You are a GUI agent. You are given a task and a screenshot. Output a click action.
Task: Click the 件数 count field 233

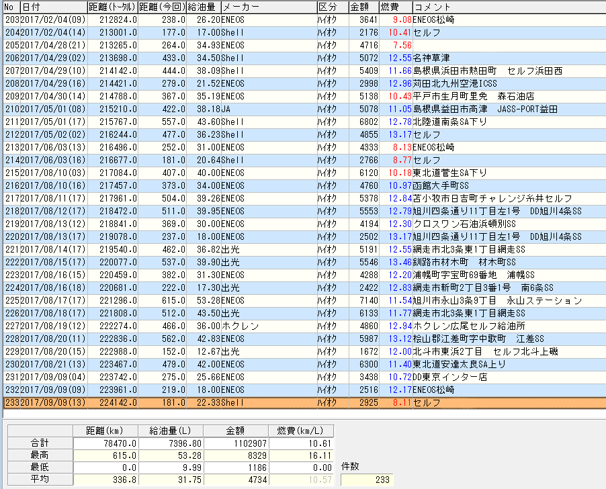tap(367, 480)
